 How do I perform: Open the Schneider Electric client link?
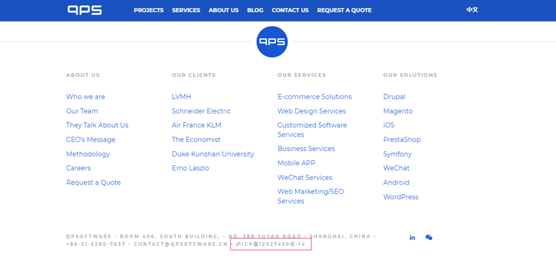click(x=201, y=111)
